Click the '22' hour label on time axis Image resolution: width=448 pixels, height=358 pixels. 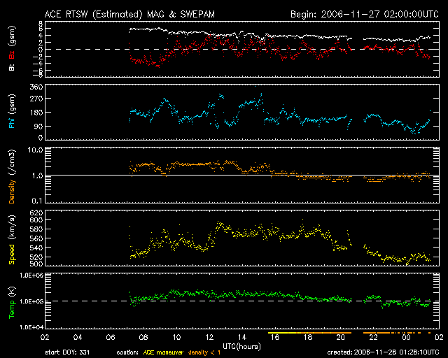pos(373,338)
